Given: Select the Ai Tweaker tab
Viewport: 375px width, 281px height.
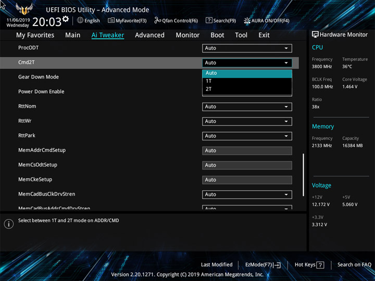Looking at the screenshot, I should pos(108,35).
